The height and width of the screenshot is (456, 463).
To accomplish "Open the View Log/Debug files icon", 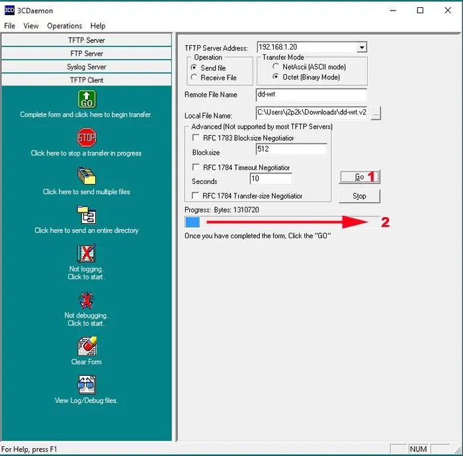I will pos(87,385).
